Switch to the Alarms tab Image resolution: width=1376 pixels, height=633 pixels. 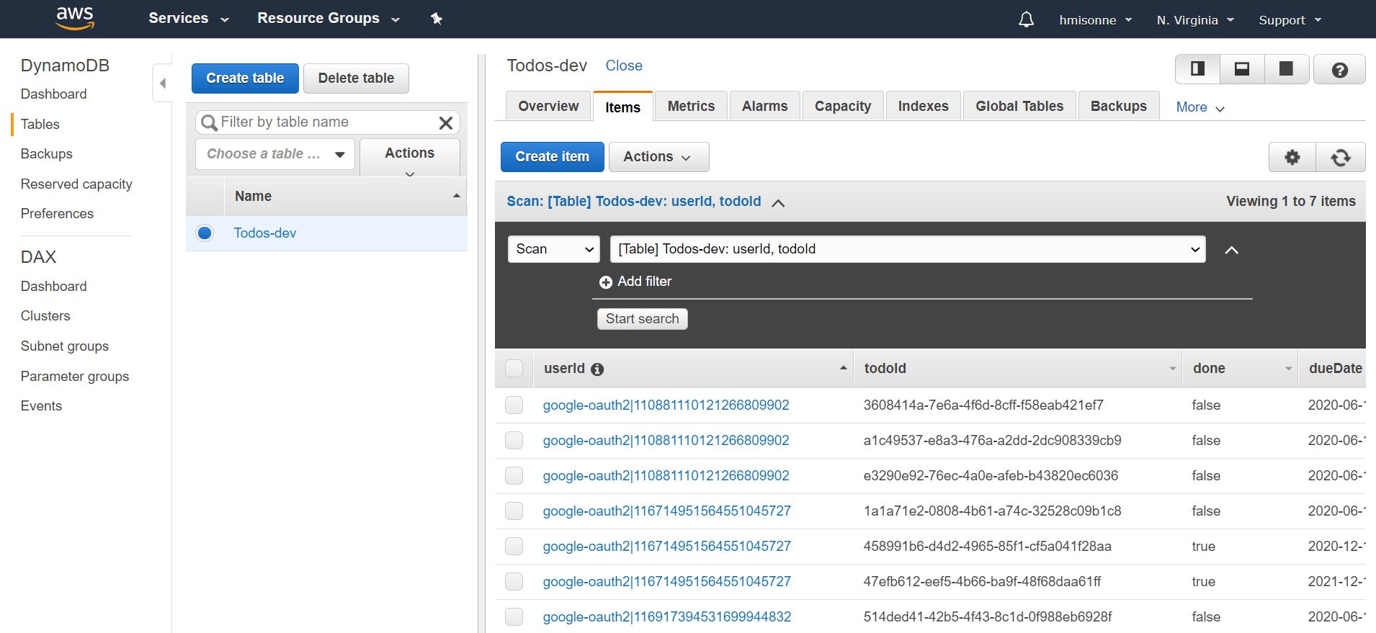click(764, 106)
